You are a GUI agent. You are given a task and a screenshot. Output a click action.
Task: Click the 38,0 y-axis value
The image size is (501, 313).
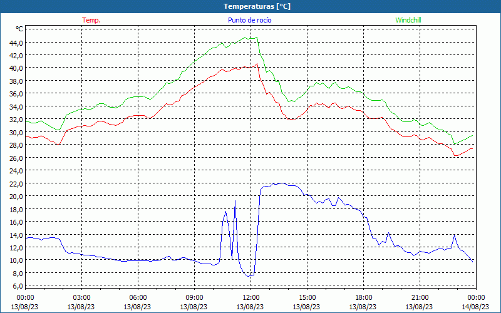click(x=16, y=81)
